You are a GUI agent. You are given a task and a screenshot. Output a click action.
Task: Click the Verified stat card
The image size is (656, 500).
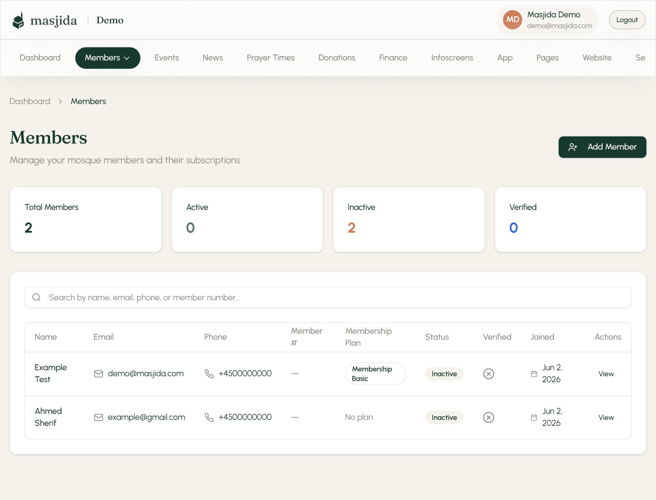click(571, 220)
